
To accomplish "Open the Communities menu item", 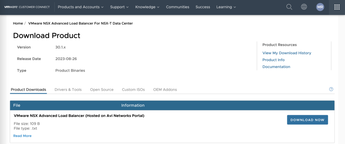I will point(178,7).
